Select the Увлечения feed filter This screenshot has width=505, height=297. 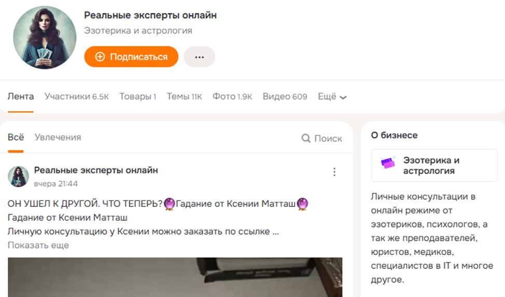[58, 137]
